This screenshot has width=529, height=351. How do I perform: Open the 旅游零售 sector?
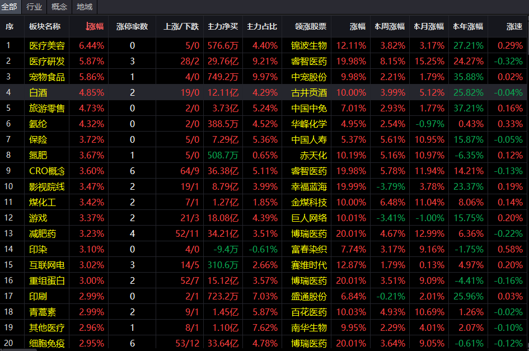(47, 109)
